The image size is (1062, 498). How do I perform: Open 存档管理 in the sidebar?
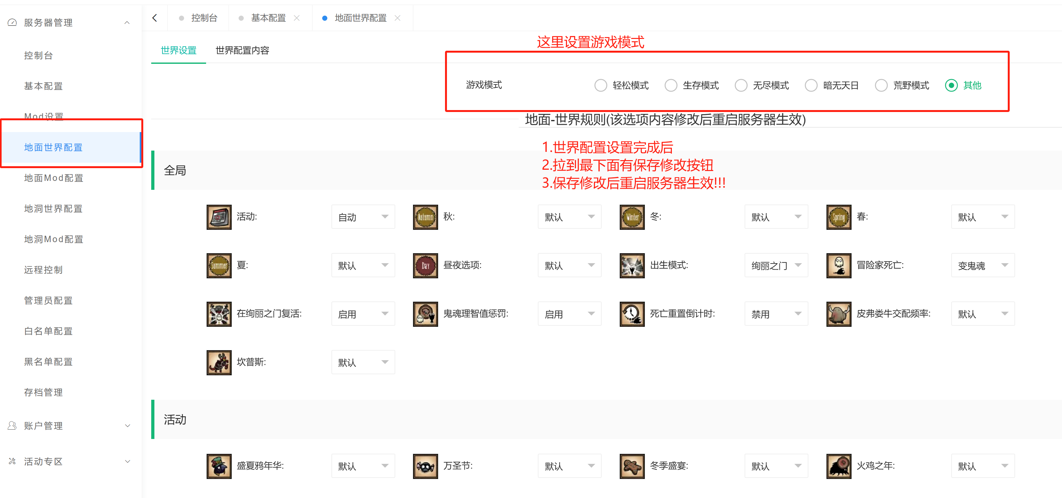[x=43, y=392]
